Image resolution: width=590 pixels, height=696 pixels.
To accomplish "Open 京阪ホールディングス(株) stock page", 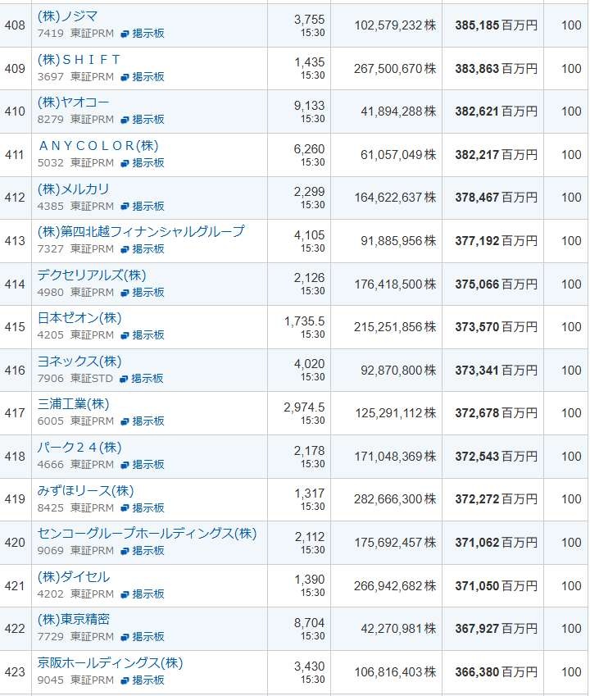I will 110,662.
